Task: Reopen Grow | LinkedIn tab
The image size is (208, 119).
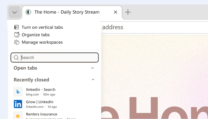Action: 55,104
